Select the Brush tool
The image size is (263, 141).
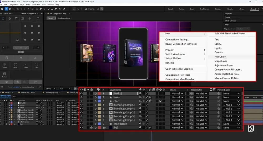(49, 9)
